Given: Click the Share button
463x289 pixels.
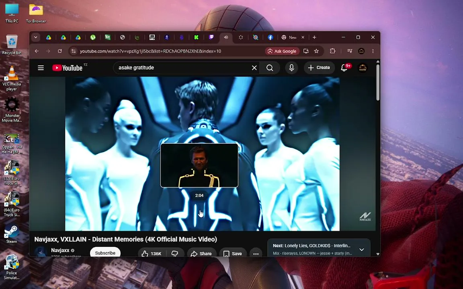Looking at the screenshot, I should [201, 253].
